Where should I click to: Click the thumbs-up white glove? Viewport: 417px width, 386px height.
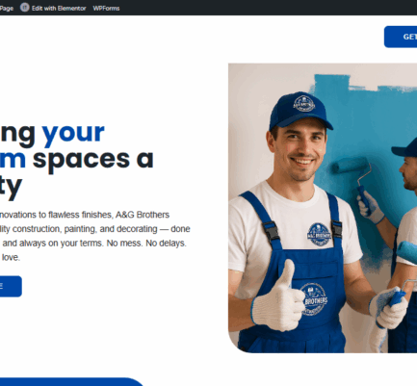tap(277, 300)
